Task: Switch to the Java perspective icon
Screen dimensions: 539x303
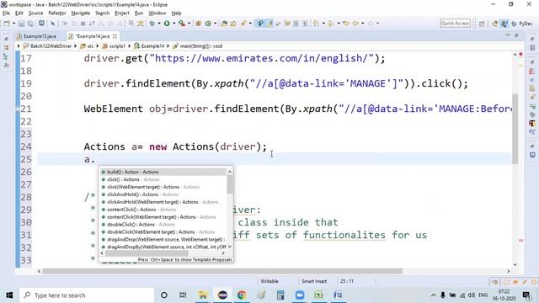Action: tap(504, 24)
